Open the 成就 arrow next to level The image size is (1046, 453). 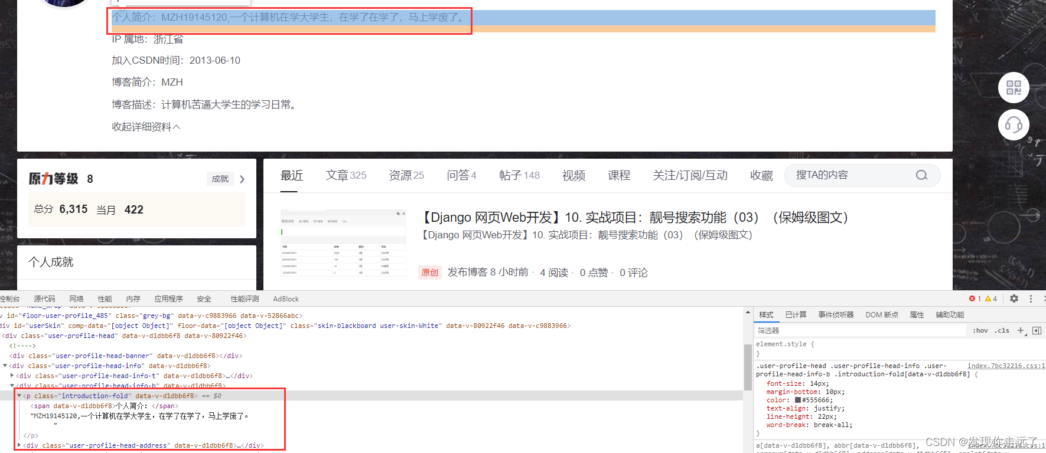coord(242,179)
